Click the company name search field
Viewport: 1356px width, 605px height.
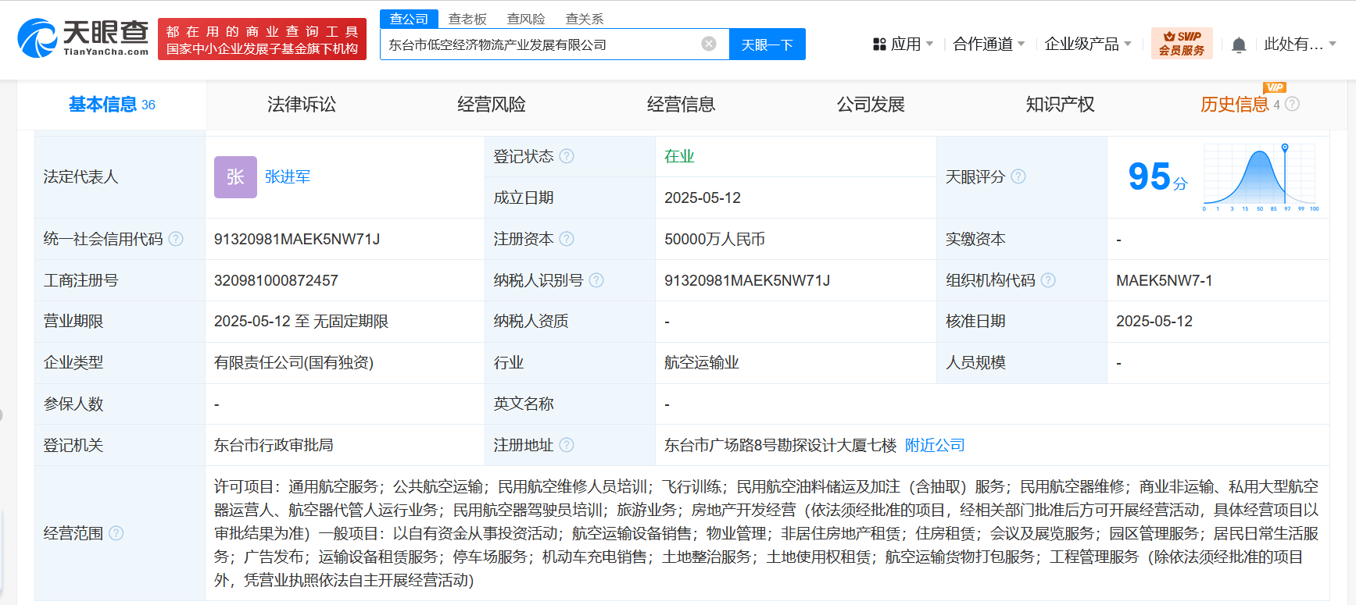coord(539,44)
